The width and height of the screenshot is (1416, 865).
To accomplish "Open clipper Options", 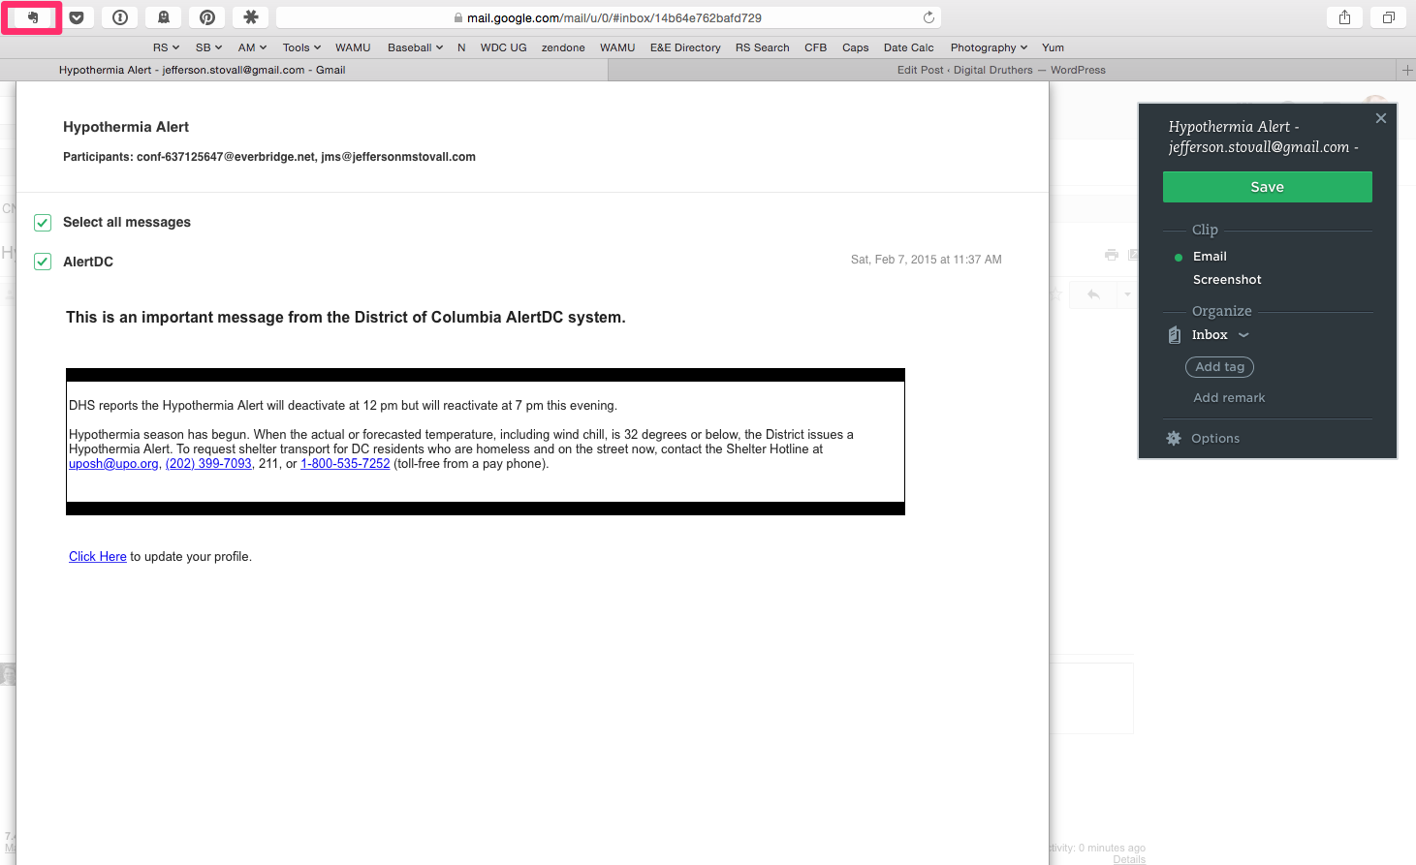I will coord(1215,439).
